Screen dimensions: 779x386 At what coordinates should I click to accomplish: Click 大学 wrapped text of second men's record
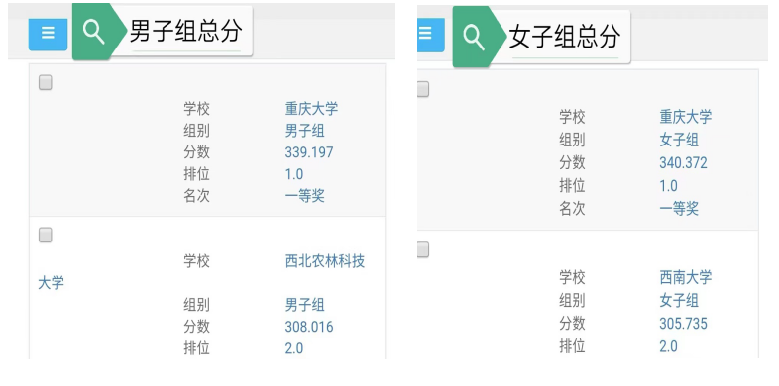pyautogui.click(x=52, y=283)
